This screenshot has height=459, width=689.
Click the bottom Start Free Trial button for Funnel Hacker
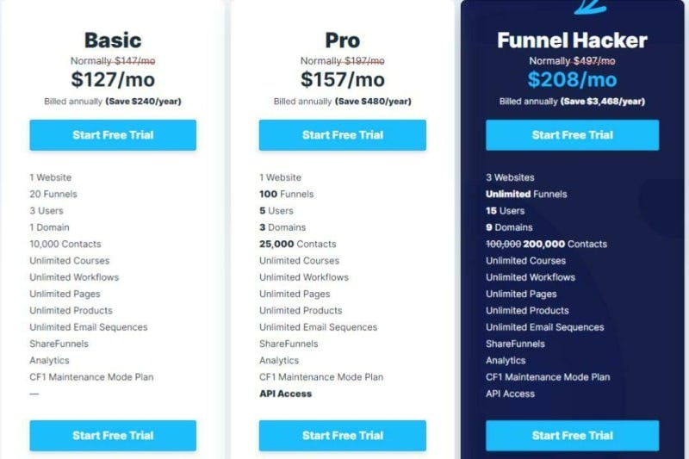(x=572, y=435)
